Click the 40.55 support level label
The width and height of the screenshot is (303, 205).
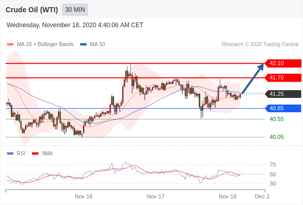click(x=276, y=119)
